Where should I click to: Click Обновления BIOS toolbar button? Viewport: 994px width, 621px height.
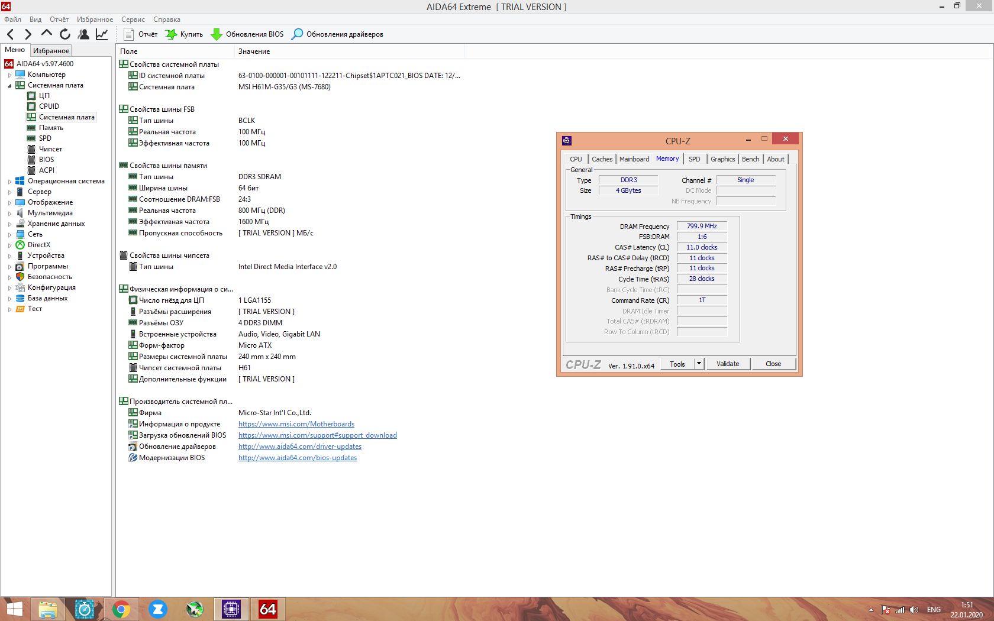[x=247, y=34]
